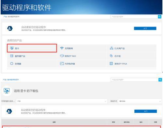This screenshot has width=163, height=128.
Task: Click the 适用 显卡 的下载包 heading
Action: click(26, 91)
